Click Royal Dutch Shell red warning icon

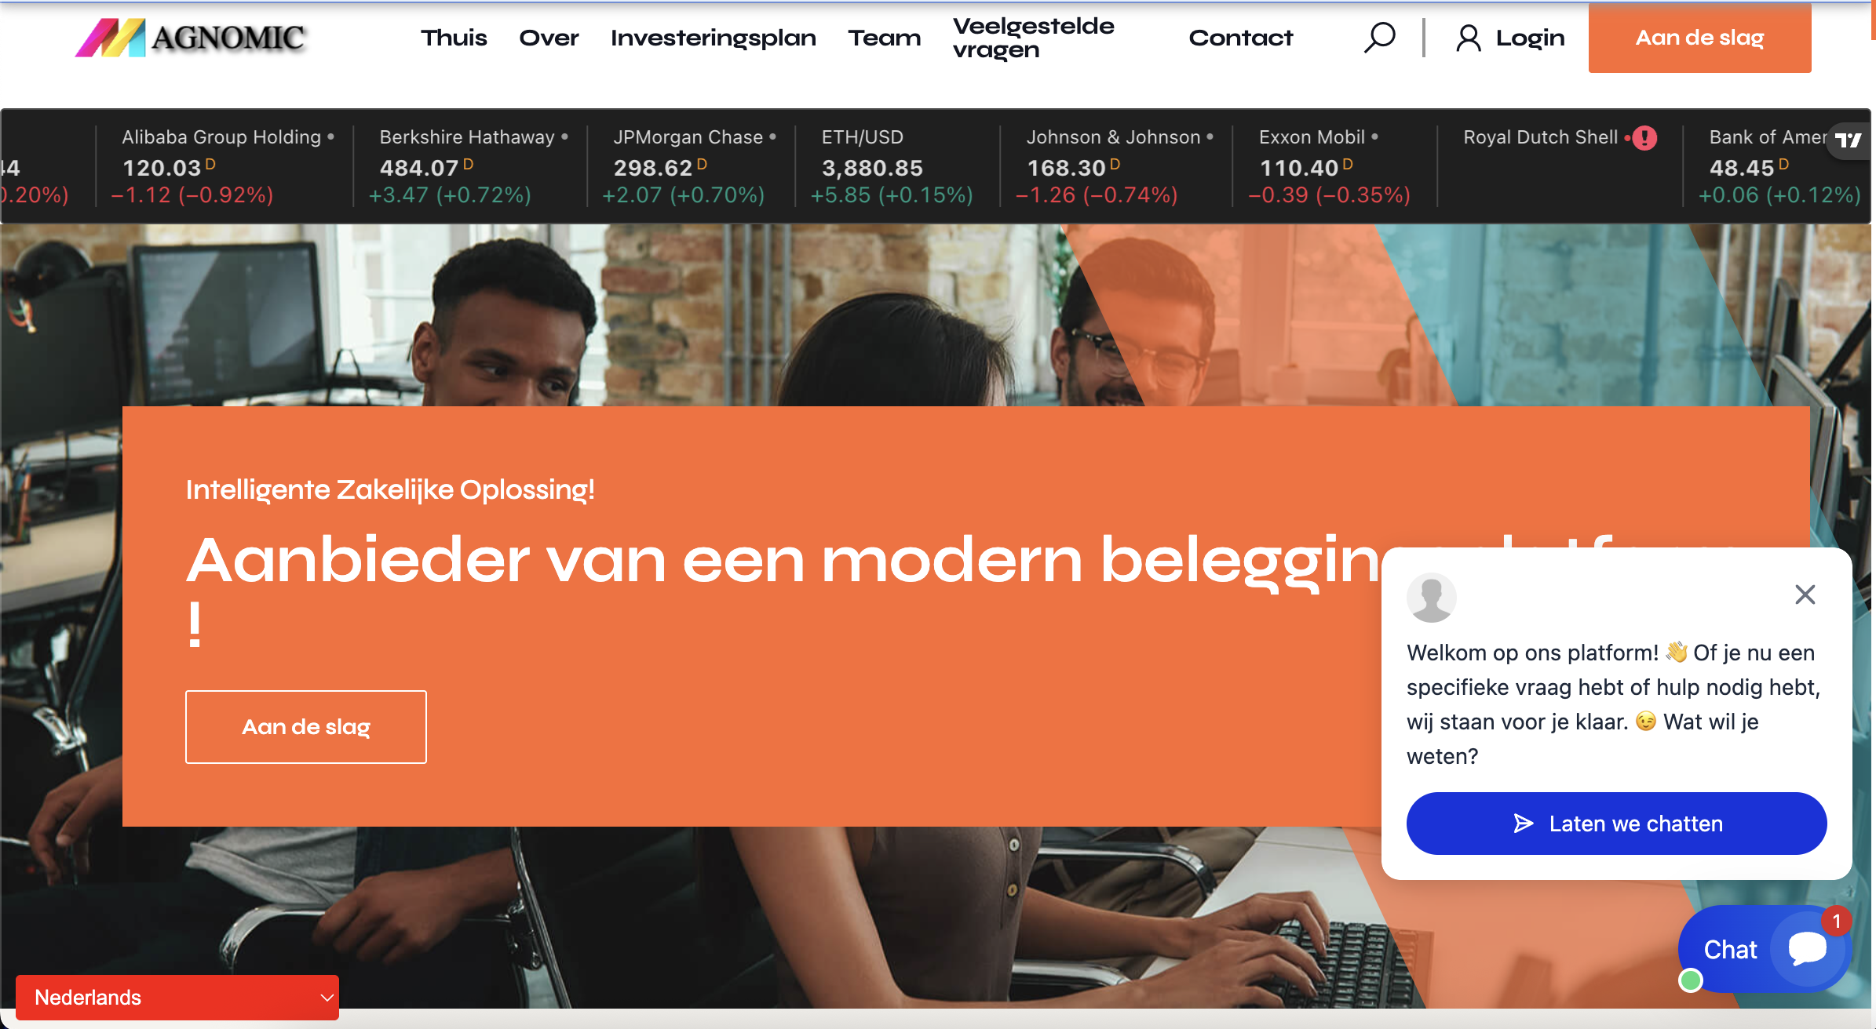[x=1644, y=138]
